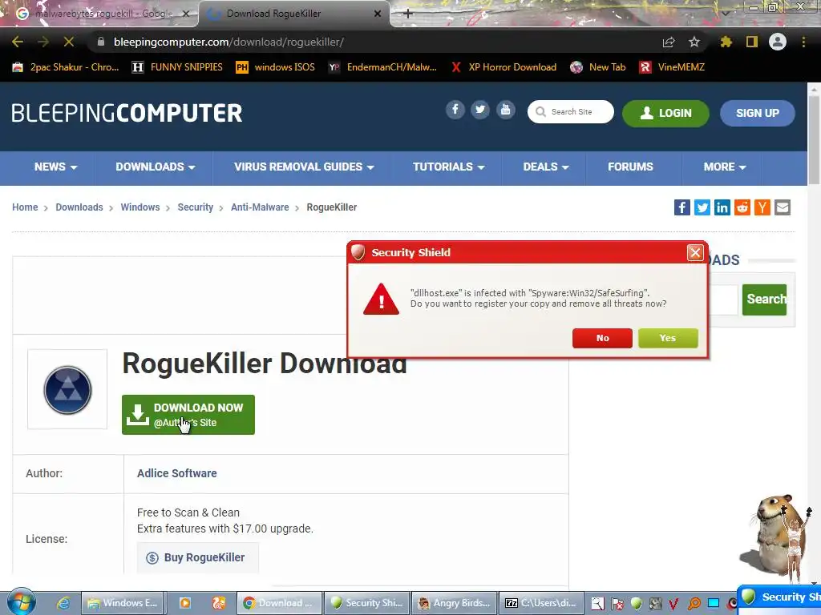Open a new tab with the plus button
This screenshot has height=615, width=821.
[408, 14]
